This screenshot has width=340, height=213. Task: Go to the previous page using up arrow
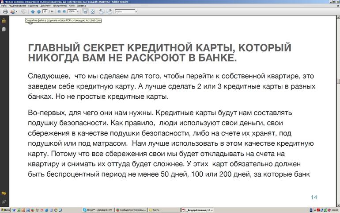pyautogui.click(x=33, y=12)
